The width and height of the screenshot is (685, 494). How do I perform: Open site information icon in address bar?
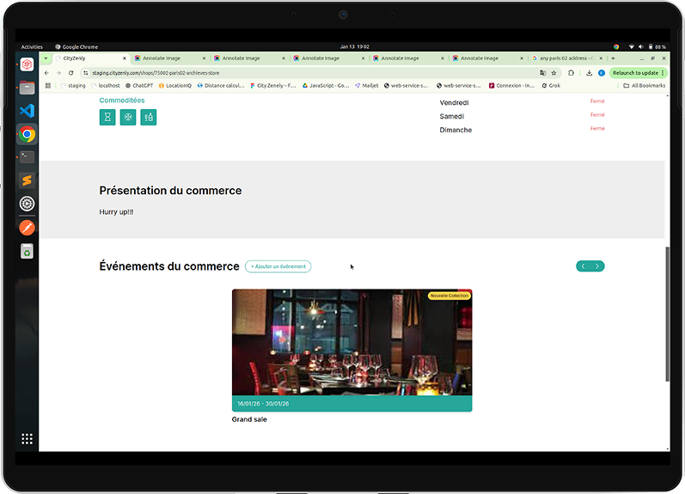(86, 73)
